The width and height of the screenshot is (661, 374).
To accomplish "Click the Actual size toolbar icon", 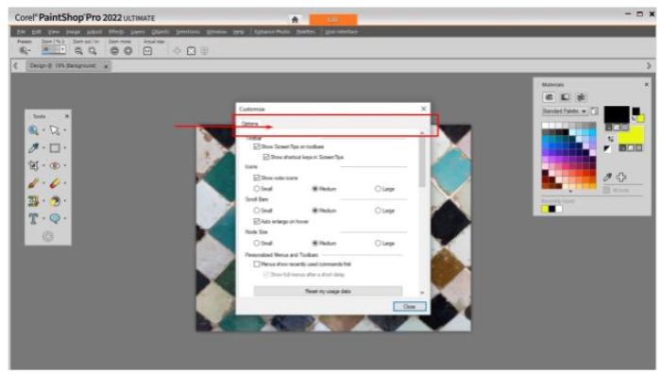I will [x=147, y=51].
